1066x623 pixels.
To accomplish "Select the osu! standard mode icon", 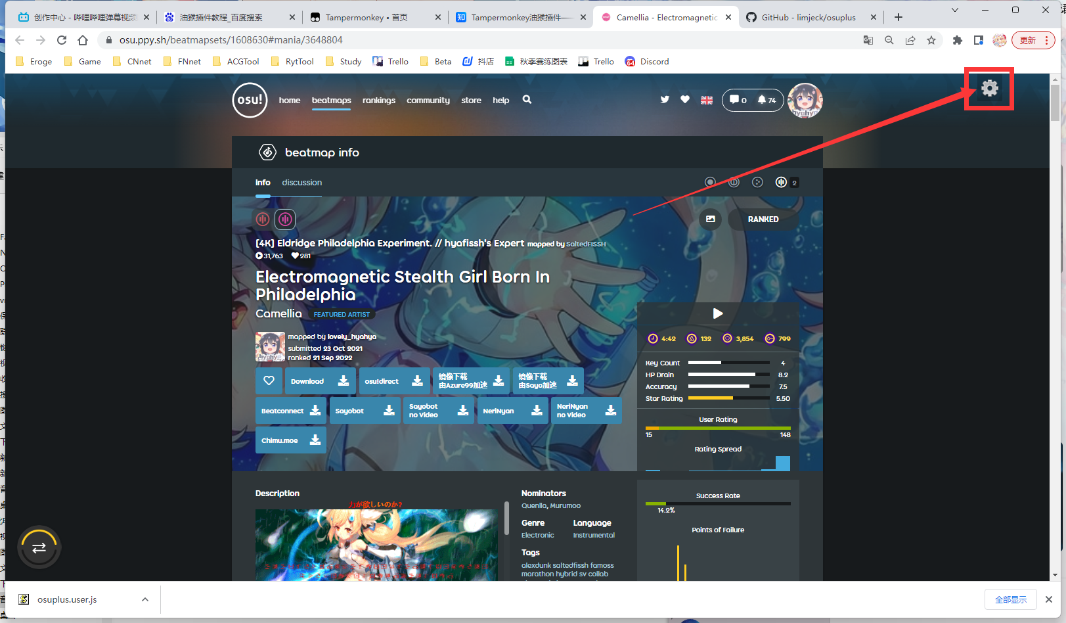I will coord(710,182).
